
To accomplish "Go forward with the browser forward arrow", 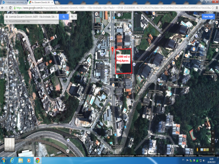I will point(6,8).
